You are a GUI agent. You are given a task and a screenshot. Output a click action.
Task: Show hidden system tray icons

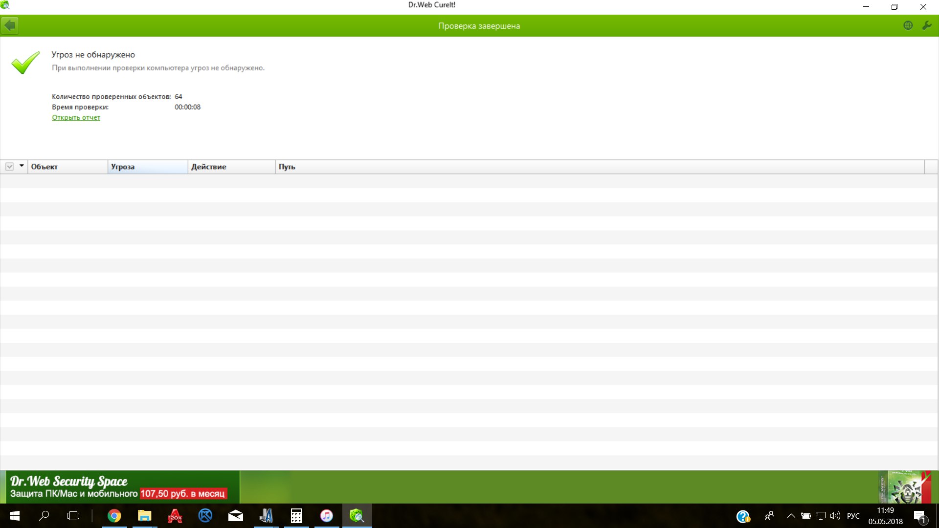click(791, 516)
